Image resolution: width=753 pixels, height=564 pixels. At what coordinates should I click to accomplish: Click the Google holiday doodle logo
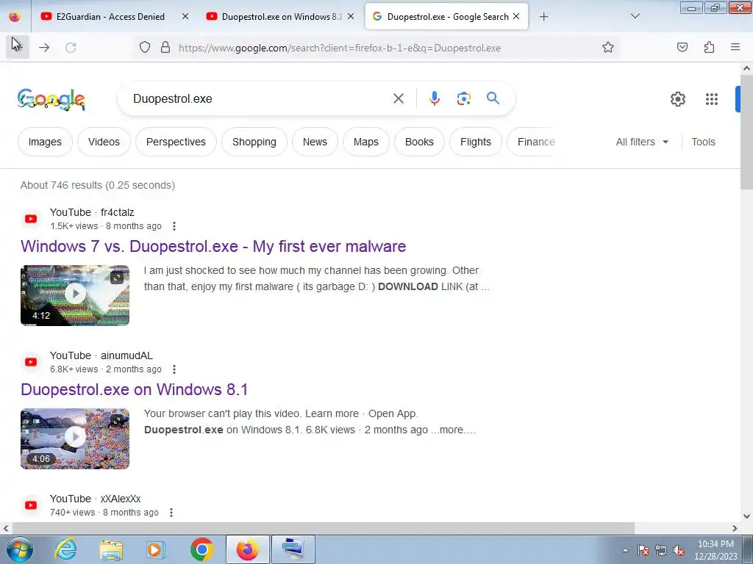pyautogui.click(x=51, y=99)
